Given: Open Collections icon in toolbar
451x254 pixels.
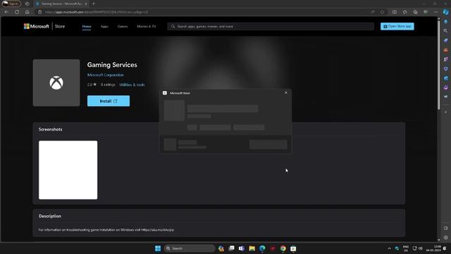Looking at the screenshot, I should (415, 12).
